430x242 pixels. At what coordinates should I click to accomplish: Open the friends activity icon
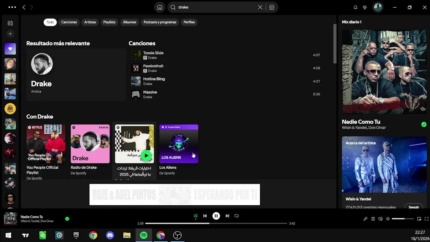click(365, 7)
